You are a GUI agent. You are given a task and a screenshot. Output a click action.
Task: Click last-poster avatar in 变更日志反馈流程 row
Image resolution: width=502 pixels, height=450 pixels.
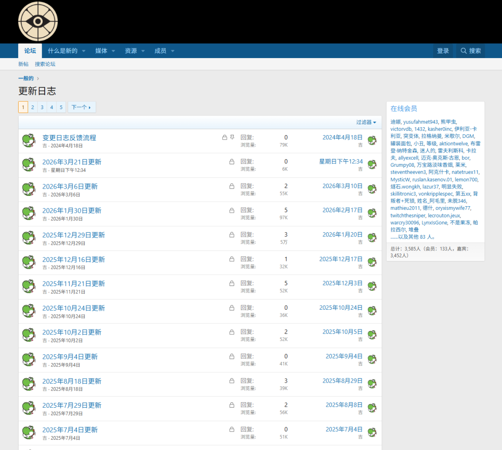[x=372, y=140]
